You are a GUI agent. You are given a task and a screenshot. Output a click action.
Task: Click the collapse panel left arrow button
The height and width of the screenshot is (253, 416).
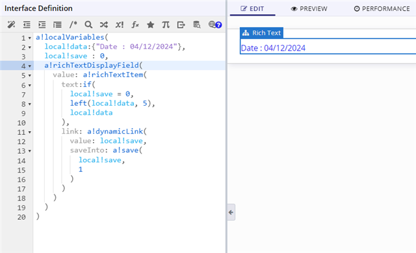pyautogui.click(x=231, y=212)
